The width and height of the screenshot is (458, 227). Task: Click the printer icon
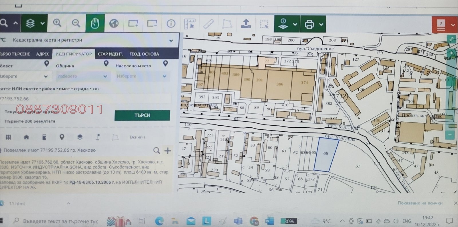click(309, 24)
